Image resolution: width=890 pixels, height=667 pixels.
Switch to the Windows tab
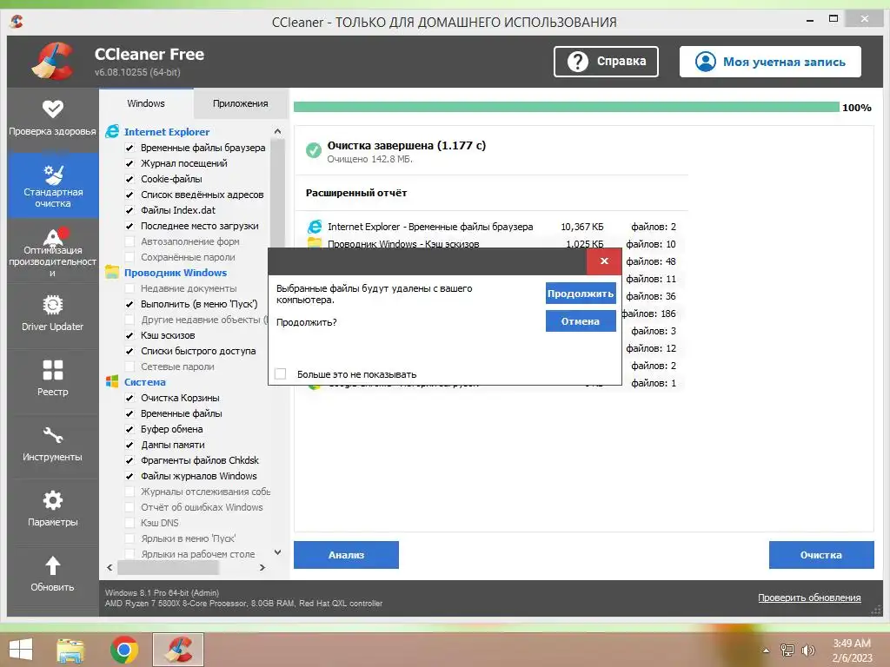146,103
